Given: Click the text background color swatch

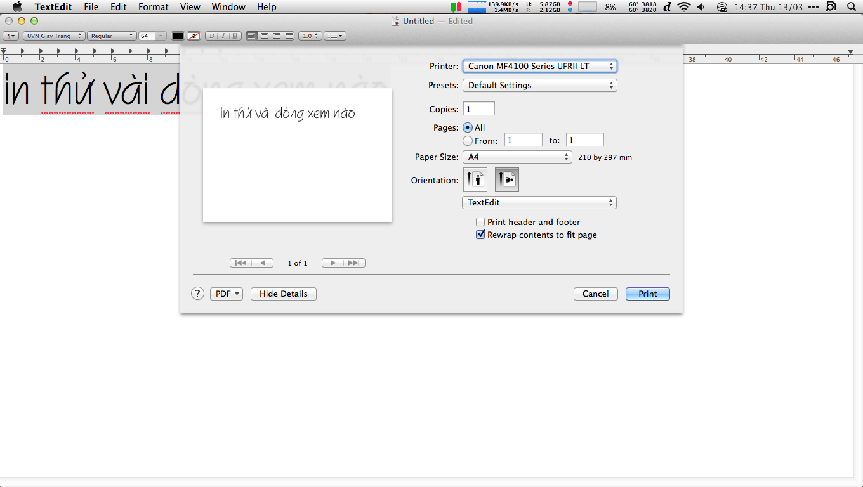Looking at the screenshot, I should click(x=195, y=36).
